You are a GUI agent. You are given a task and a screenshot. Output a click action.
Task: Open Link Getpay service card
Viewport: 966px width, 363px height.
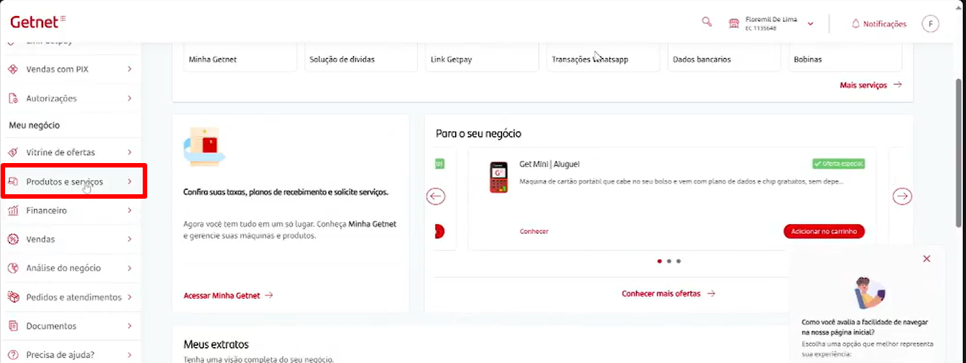[482, 57]
